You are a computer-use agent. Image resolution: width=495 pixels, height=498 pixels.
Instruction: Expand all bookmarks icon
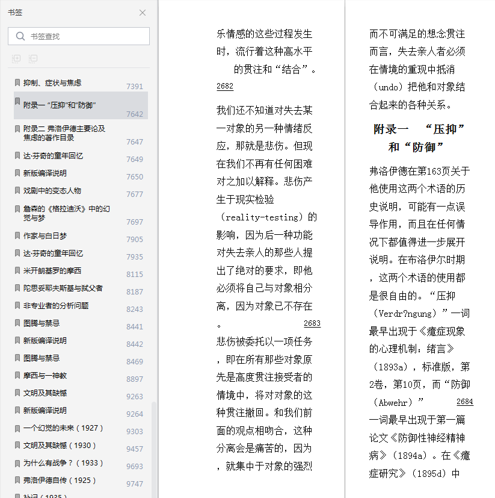point(16,58)
